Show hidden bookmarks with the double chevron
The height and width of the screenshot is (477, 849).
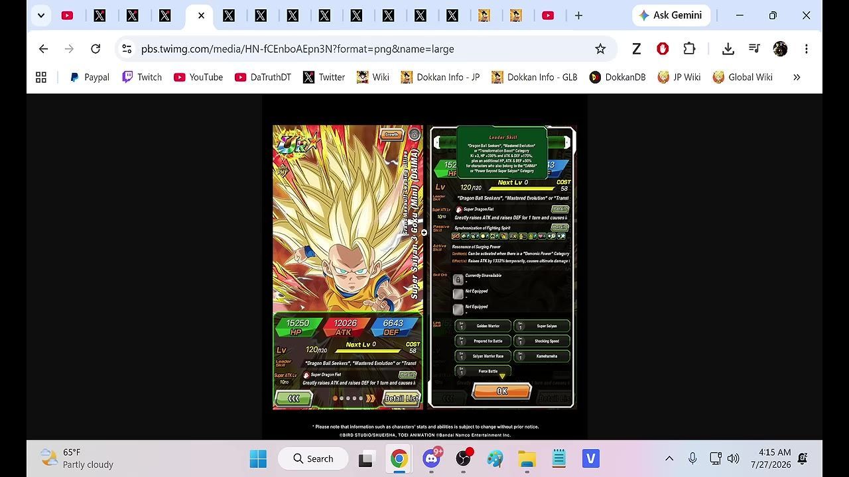(797, 78)
